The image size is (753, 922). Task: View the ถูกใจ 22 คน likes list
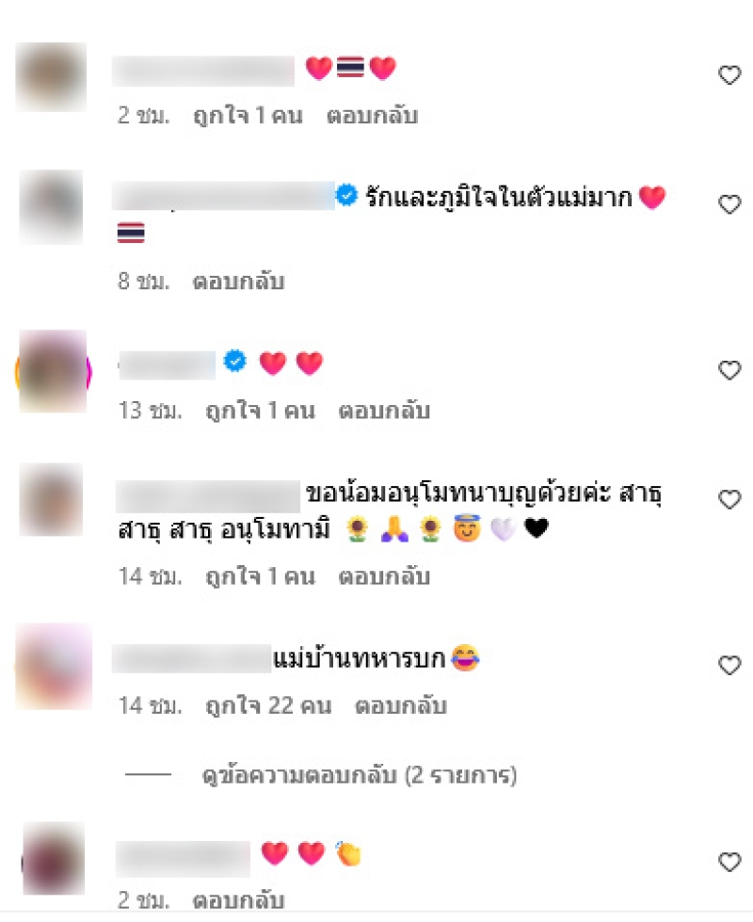268,705
